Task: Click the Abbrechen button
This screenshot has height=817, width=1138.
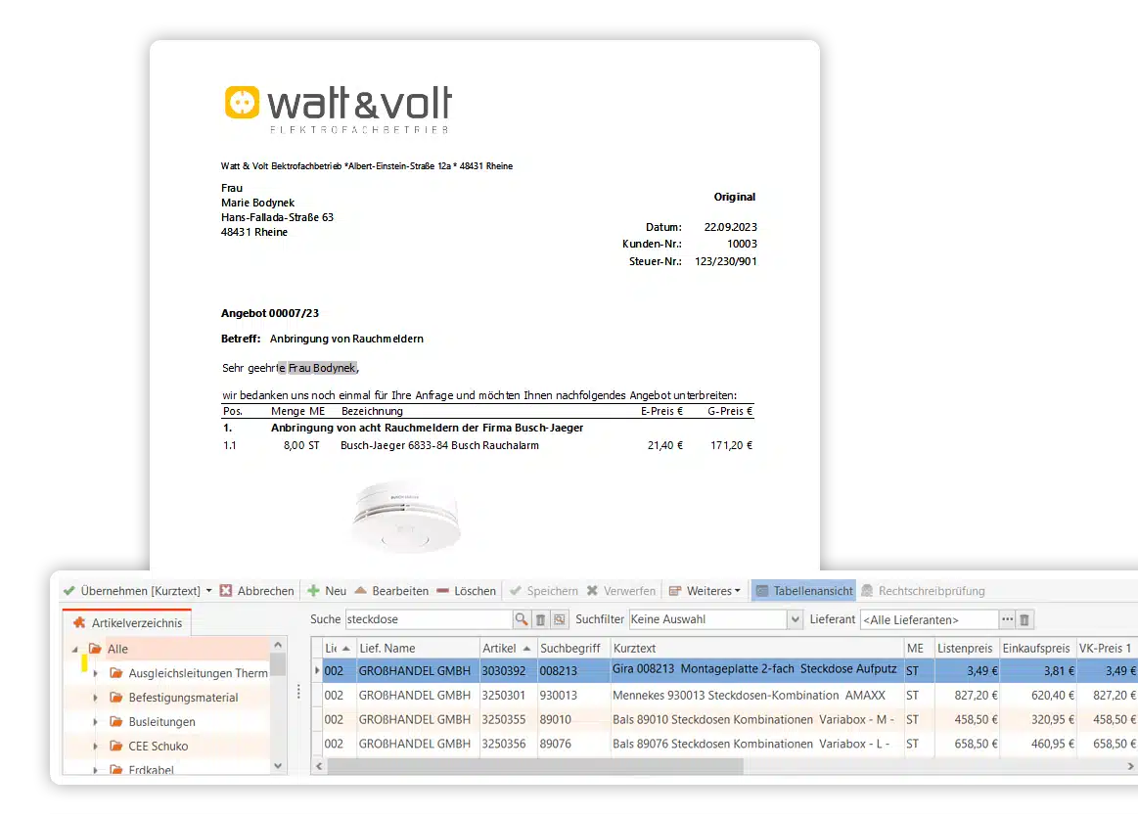Action: 256,591
